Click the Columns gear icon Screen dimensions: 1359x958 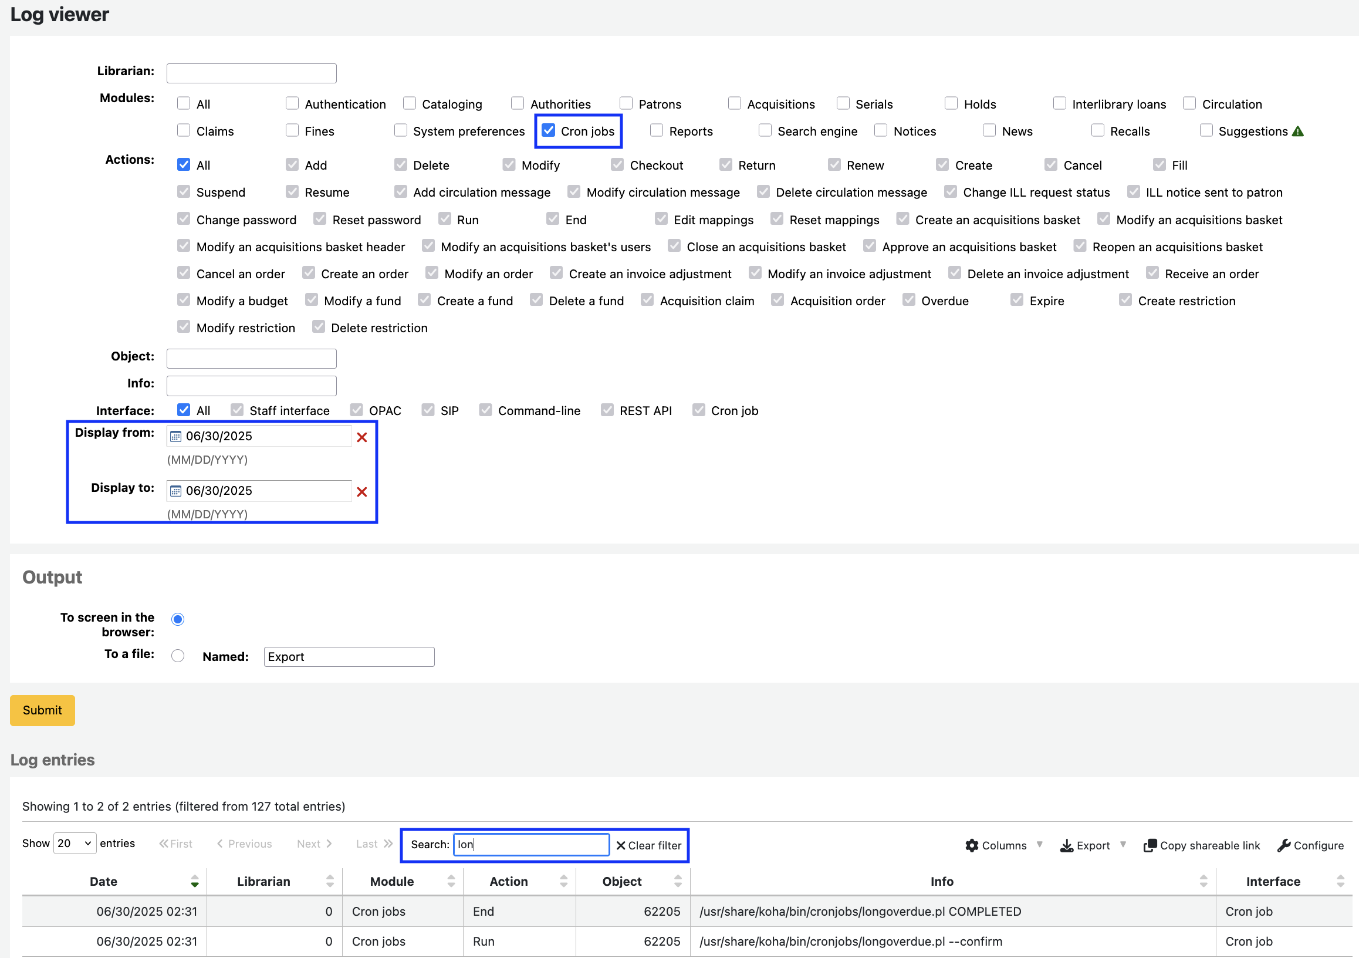tap(971, 845)
